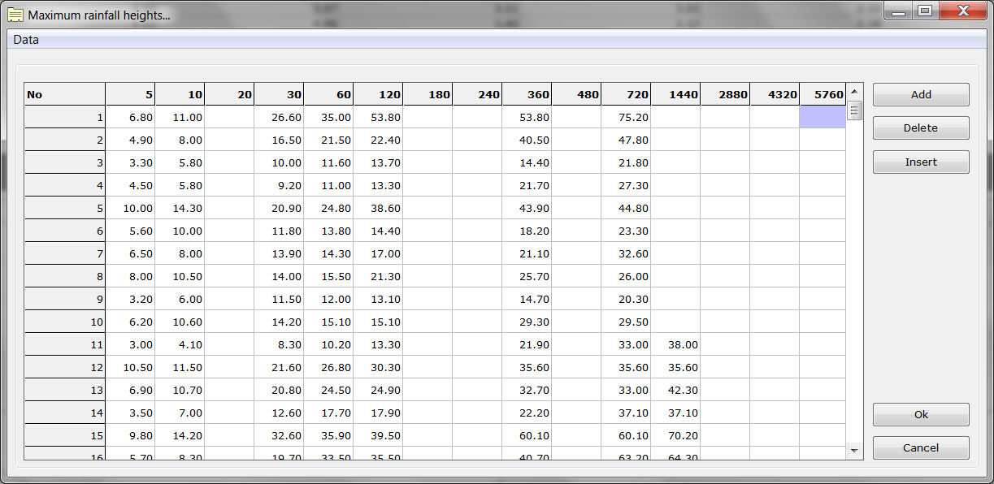Screen dimensions: 994x484
Task: Click the Cancel button
Action: coord(920,448)
